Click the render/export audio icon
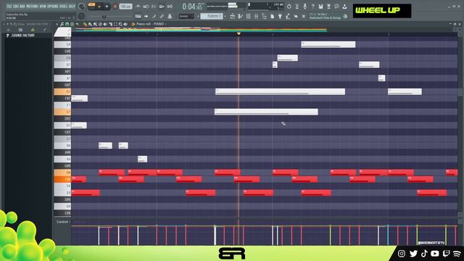 [x=328, y=7]
